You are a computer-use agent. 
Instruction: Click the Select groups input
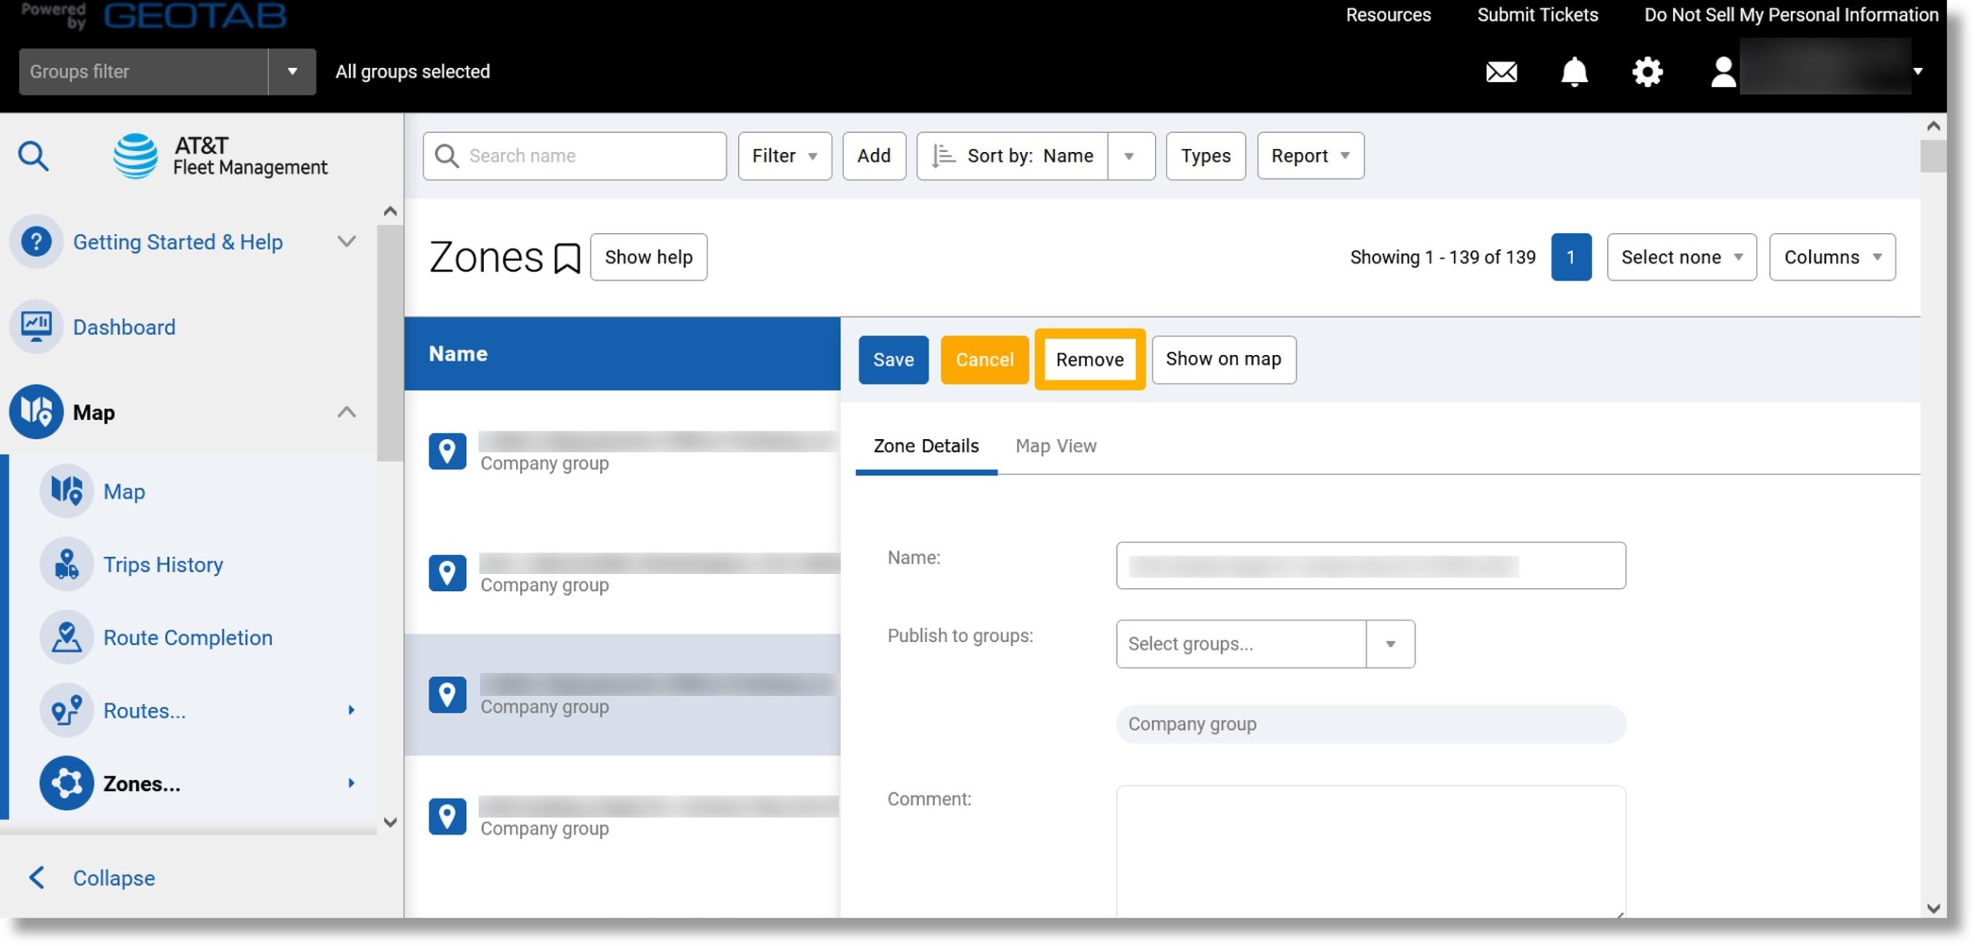pos(1241,644)
